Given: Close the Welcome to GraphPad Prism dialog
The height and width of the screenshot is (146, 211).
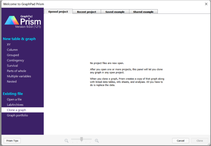Looking at the screenshot, I should 206,4.
